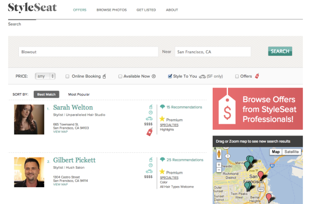
Task: Open Gilbert Pickett's profile photo
Action: 29,172
